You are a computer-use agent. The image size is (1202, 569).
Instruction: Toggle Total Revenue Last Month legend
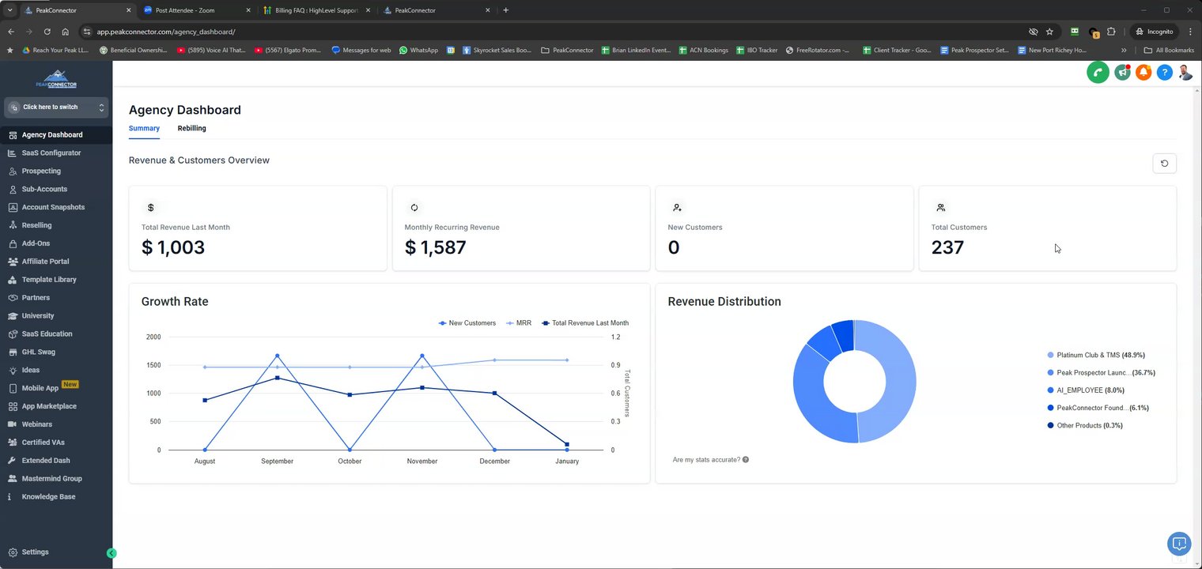pos(585,323)
